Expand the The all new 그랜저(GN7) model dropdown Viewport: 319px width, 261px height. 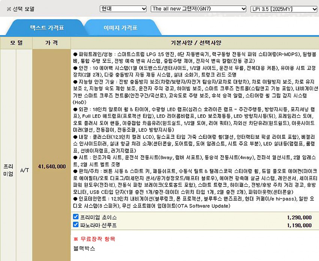[199, 9]
